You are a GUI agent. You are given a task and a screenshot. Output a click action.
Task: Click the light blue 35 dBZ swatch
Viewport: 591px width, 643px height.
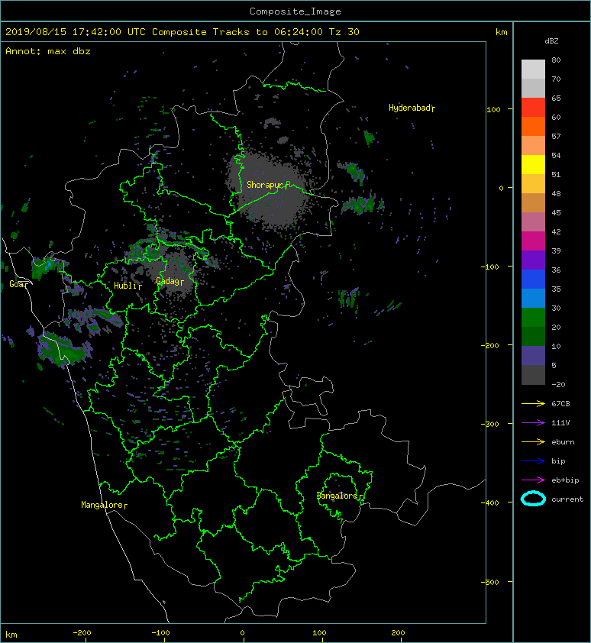pos(533,298)
